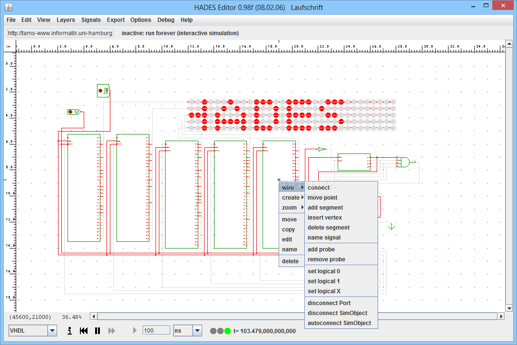The image size is (517, 345).
Task: Click the clock generator component
Action: 103,91
